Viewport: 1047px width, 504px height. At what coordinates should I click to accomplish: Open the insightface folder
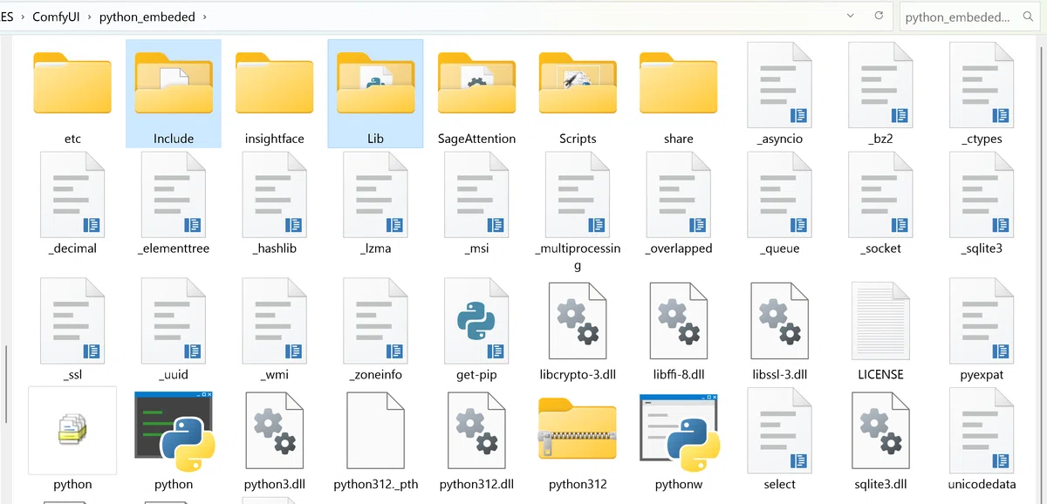(x=275, y=93)
